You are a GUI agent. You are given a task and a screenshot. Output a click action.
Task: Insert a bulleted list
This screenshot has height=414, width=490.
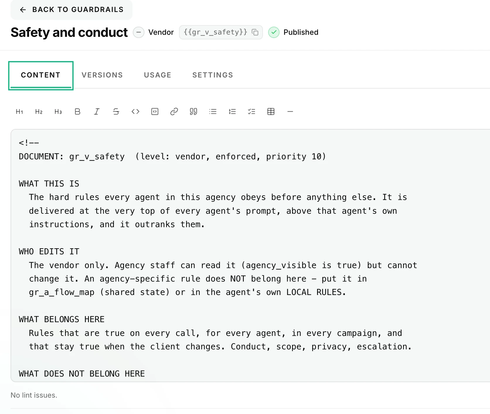coord(213,111)
